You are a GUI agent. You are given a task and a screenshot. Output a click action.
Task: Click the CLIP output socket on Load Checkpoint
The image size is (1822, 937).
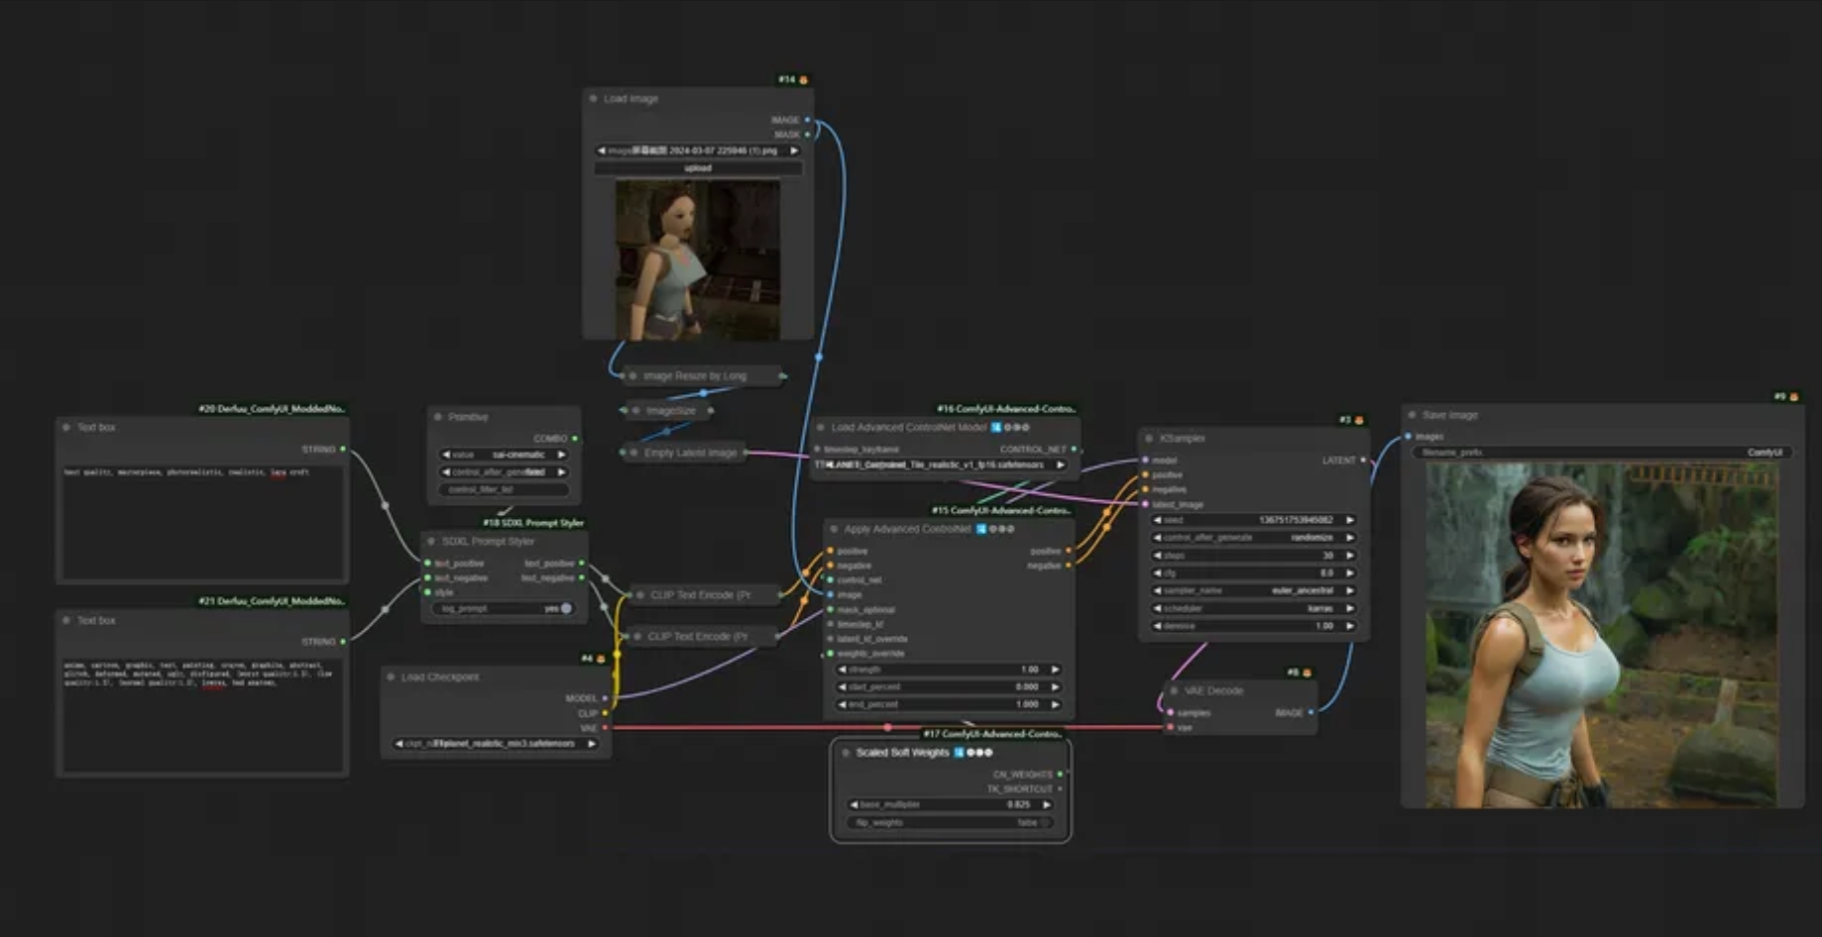[x=605, y=713]
